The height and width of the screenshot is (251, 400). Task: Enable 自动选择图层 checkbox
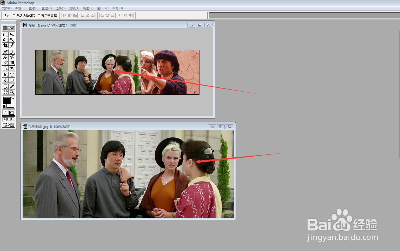pyautogui.click(x=14, y=15)
